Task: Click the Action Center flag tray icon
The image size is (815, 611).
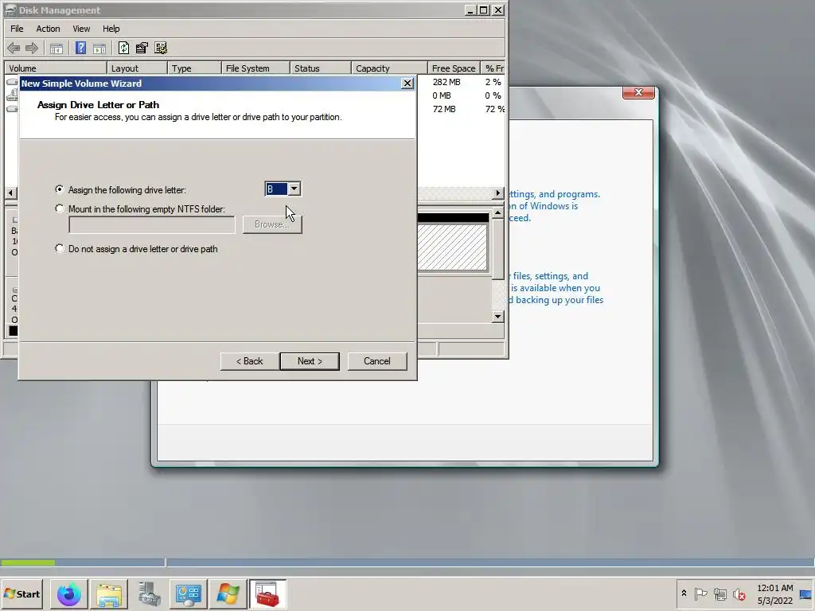Action: pos(700,593)
